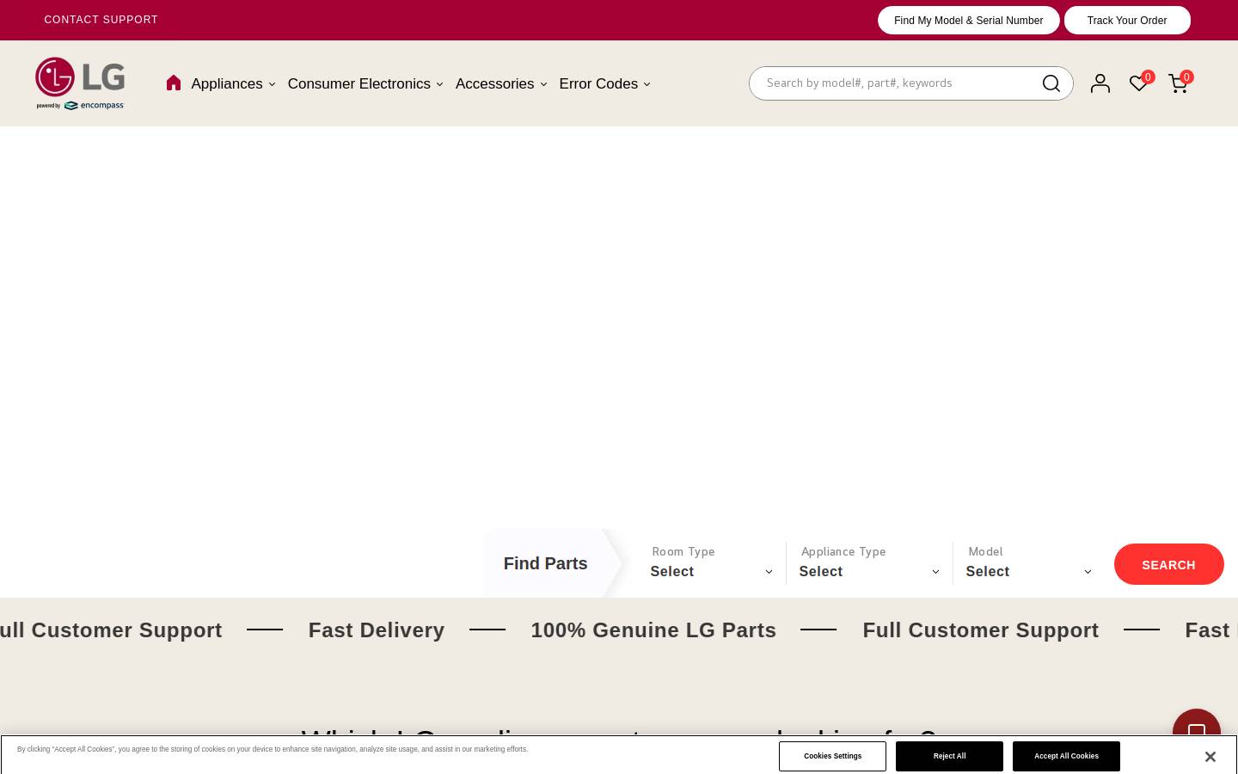This screenshot has height=774, width=1238.
Task: Click the red SEARCH button
Action: 1168,564
